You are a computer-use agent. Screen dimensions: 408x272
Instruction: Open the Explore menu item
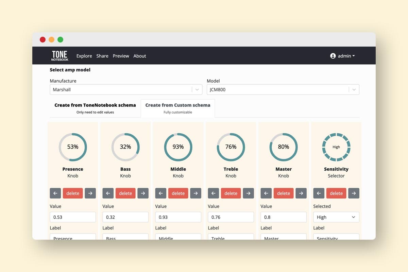point(84,56)
